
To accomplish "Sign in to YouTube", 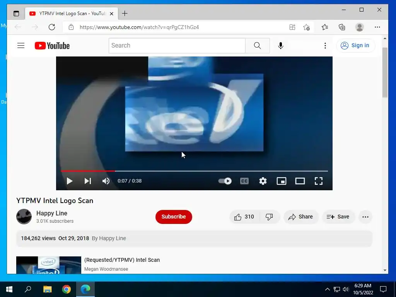I will (355, 46).
